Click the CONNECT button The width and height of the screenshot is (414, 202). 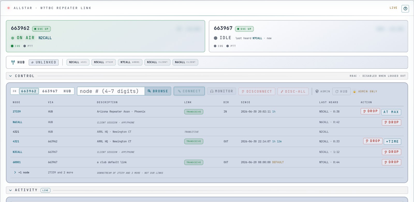click(189, 91)
